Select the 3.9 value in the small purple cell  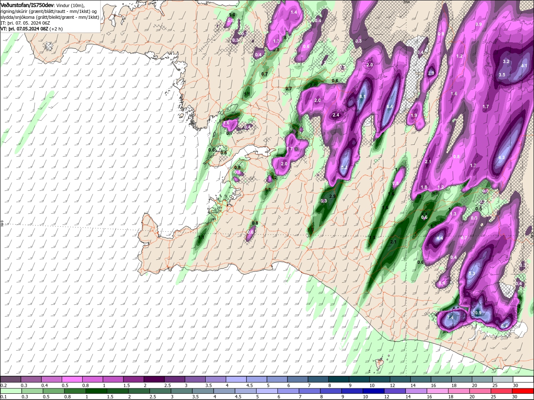(431, 73)
